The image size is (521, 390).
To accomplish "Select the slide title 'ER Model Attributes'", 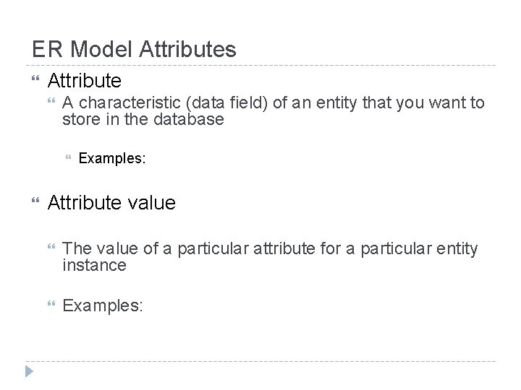I will point(134,49).
